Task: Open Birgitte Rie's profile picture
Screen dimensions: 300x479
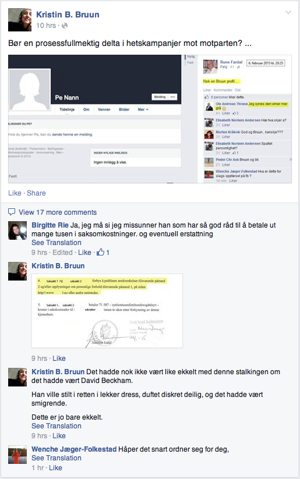Action: point(17,230)
